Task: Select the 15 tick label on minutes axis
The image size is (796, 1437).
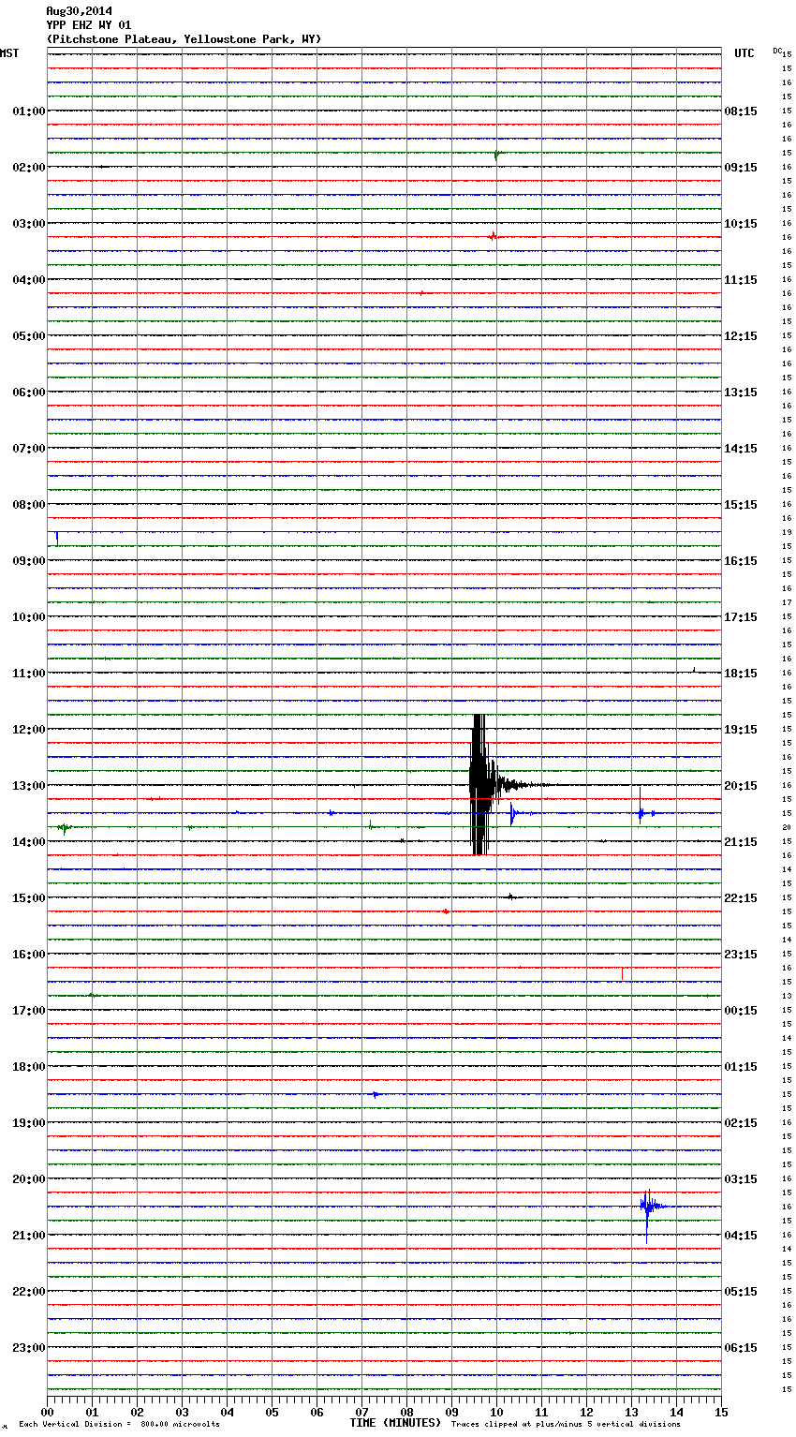Action: 721,1412
